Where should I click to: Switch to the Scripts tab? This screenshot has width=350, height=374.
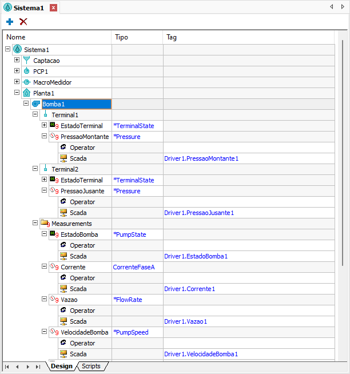point(91,367)
